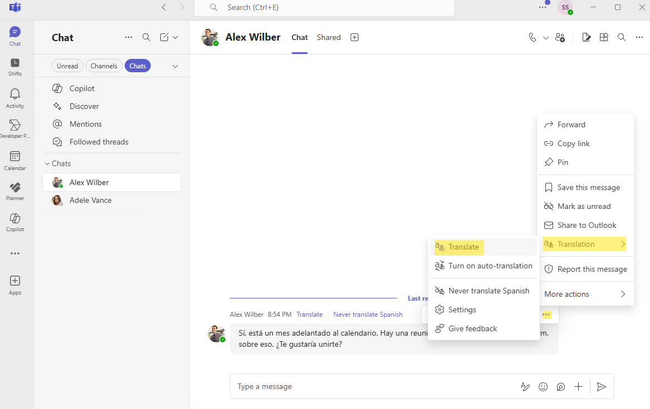Viewport: 650px width, 409px height.
Task: Click the add people icon
Action: [x=560, y=37]
